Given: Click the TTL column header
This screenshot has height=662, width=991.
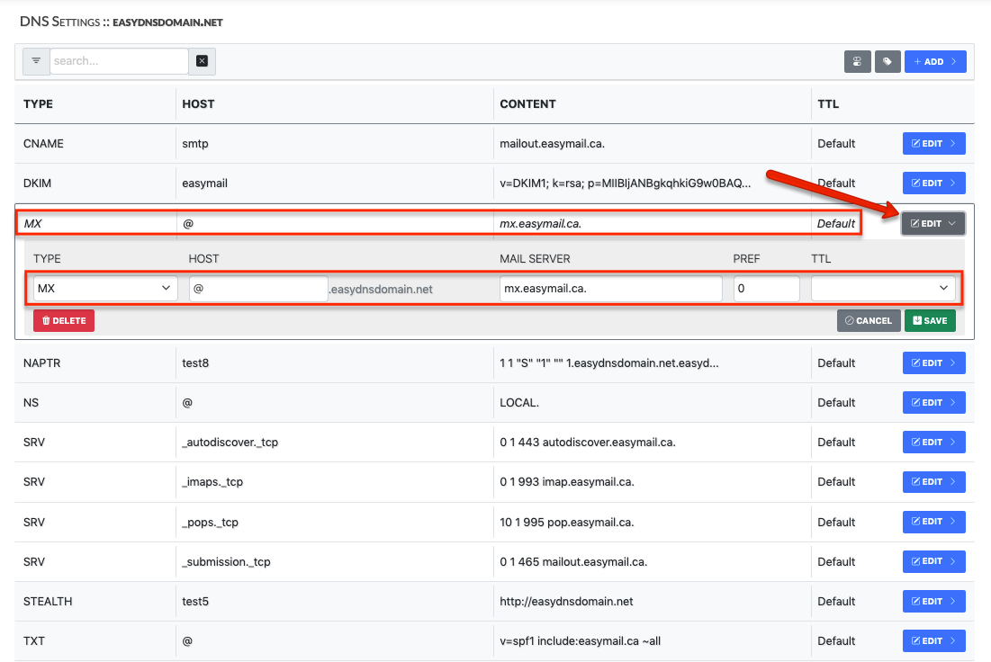Looking at the screenshot, I should click(x=828, y=104).
